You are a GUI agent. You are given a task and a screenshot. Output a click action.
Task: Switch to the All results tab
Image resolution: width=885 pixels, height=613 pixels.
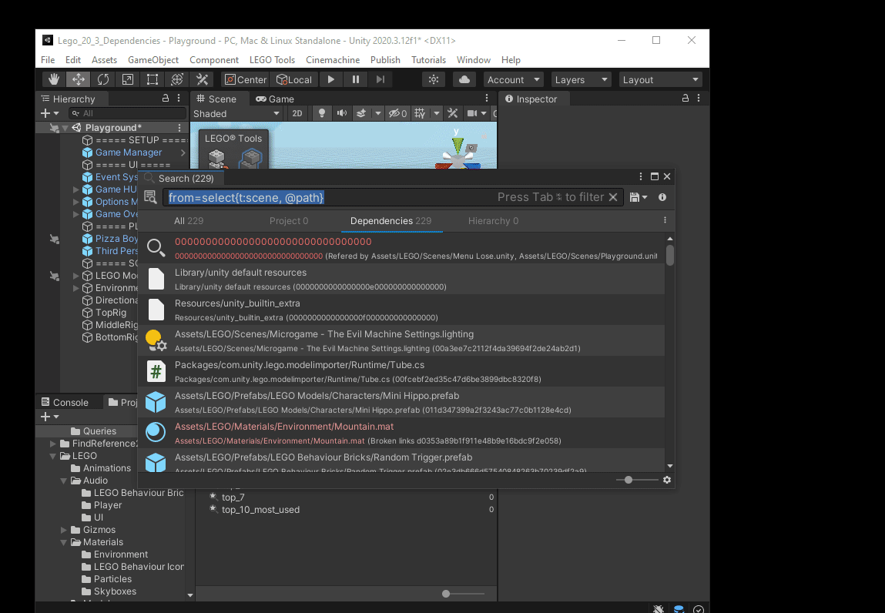188,221
